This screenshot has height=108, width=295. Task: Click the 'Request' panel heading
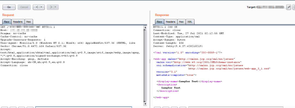point(8,15)
